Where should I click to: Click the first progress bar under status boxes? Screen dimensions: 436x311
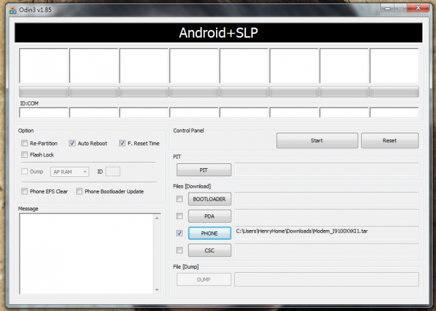(x=44, y=92)
